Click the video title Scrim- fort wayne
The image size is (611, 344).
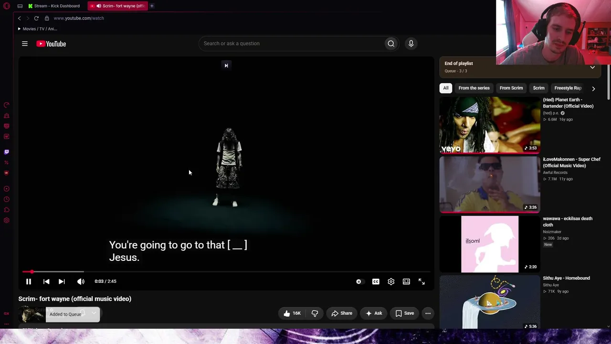(75, 299)
